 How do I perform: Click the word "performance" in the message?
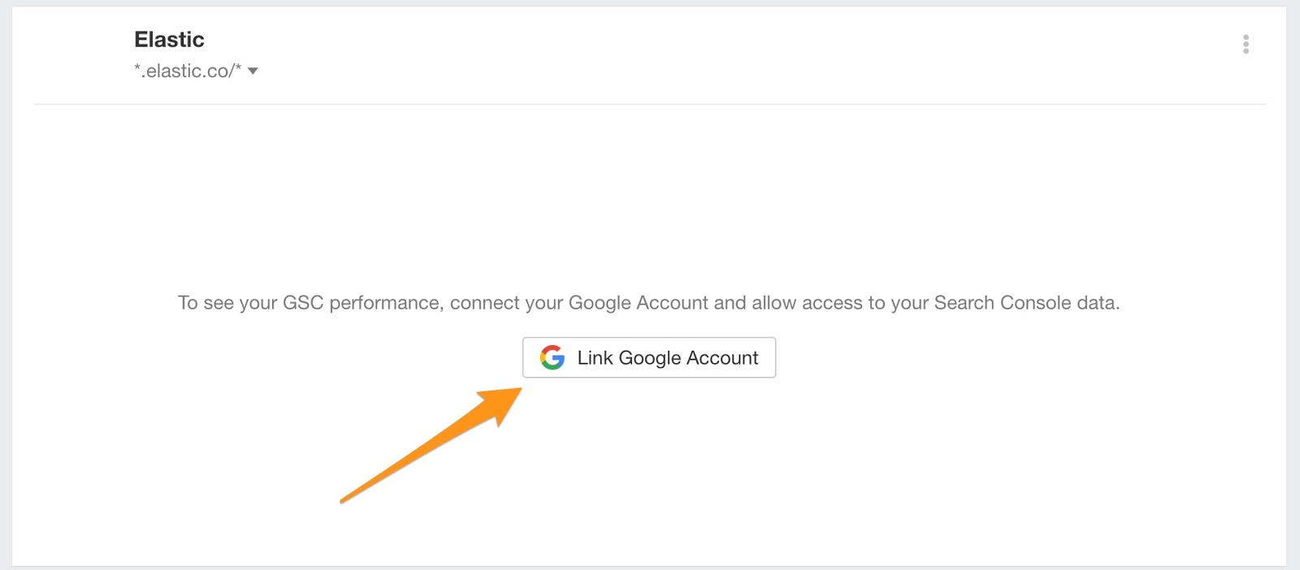[384, 303]
